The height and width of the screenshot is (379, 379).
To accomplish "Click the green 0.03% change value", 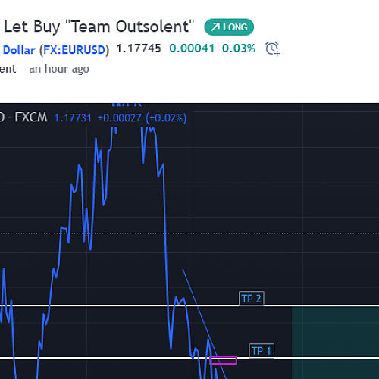I will (x=239, y=49).
